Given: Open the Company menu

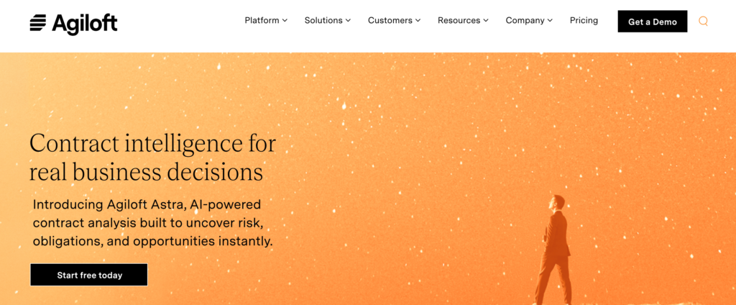Looking at the screenshot, I should (x=529, y=21).
